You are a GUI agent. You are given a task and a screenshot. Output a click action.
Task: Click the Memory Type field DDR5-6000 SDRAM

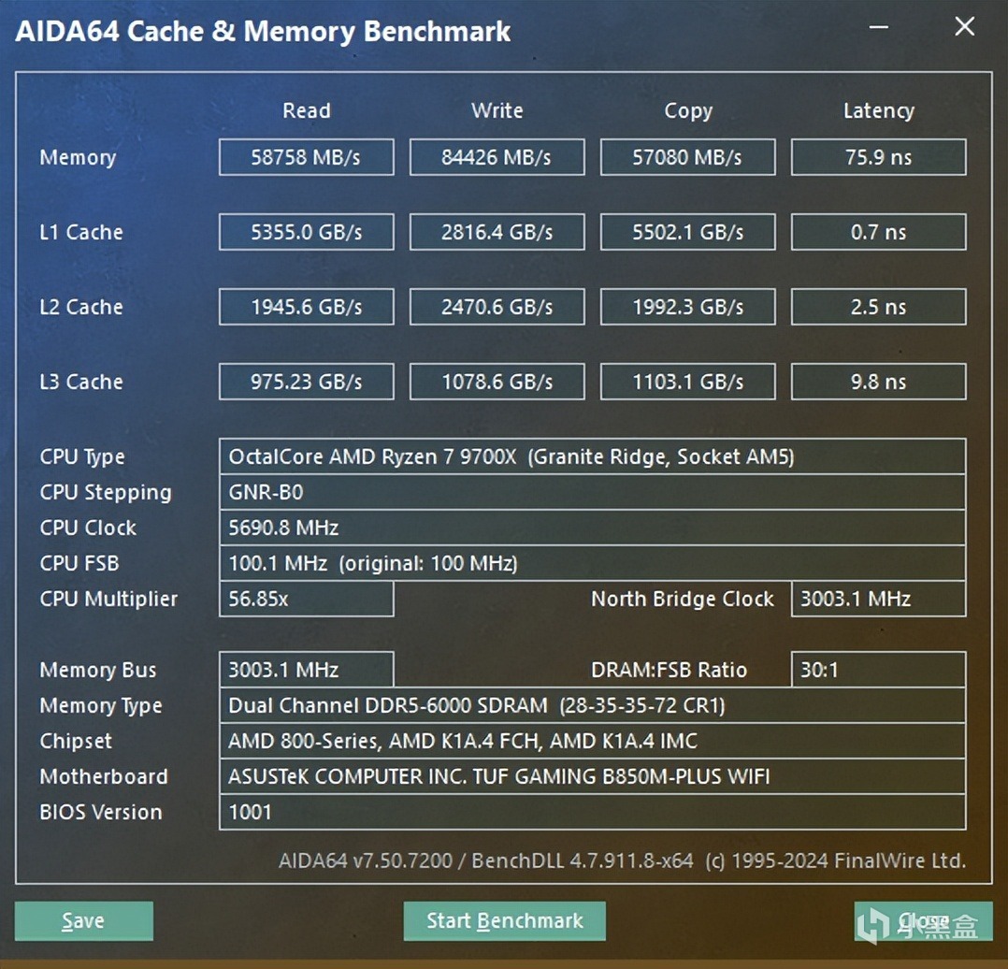(592, 705)
